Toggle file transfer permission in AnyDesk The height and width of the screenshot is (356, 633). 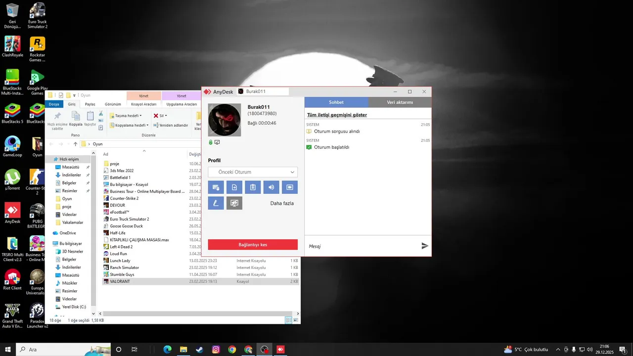click(x=234, y=187)
